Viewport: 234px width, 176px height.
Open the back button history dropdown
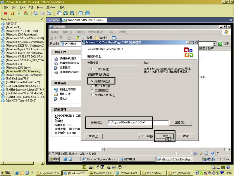pyautogui.click(x=65, y=38)
